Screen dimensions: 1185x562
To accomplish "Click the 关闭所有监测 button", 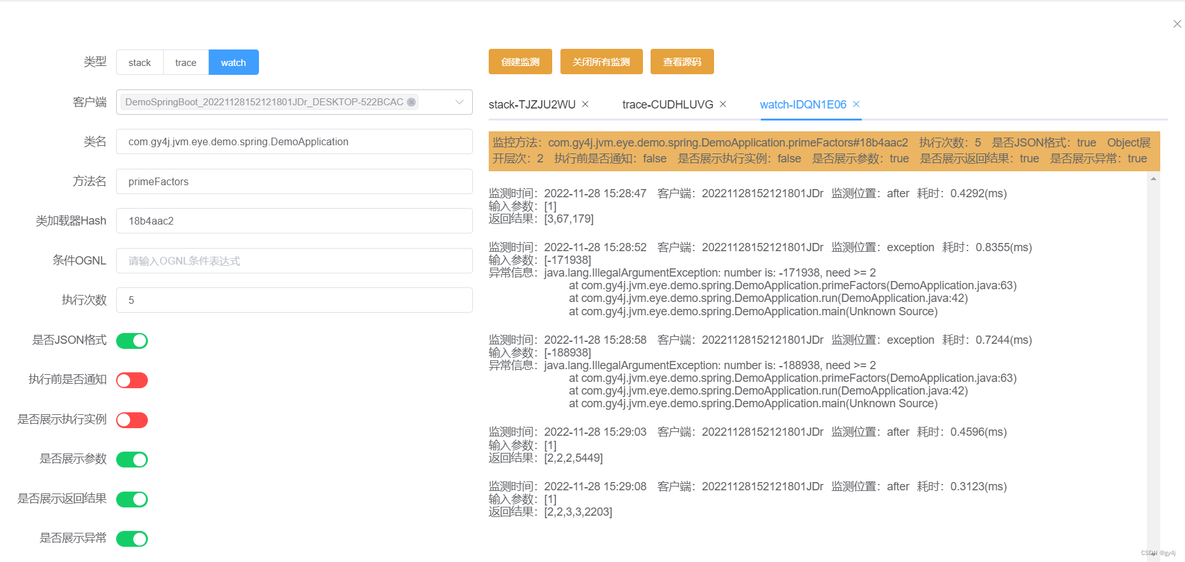I will coord(602,62).
